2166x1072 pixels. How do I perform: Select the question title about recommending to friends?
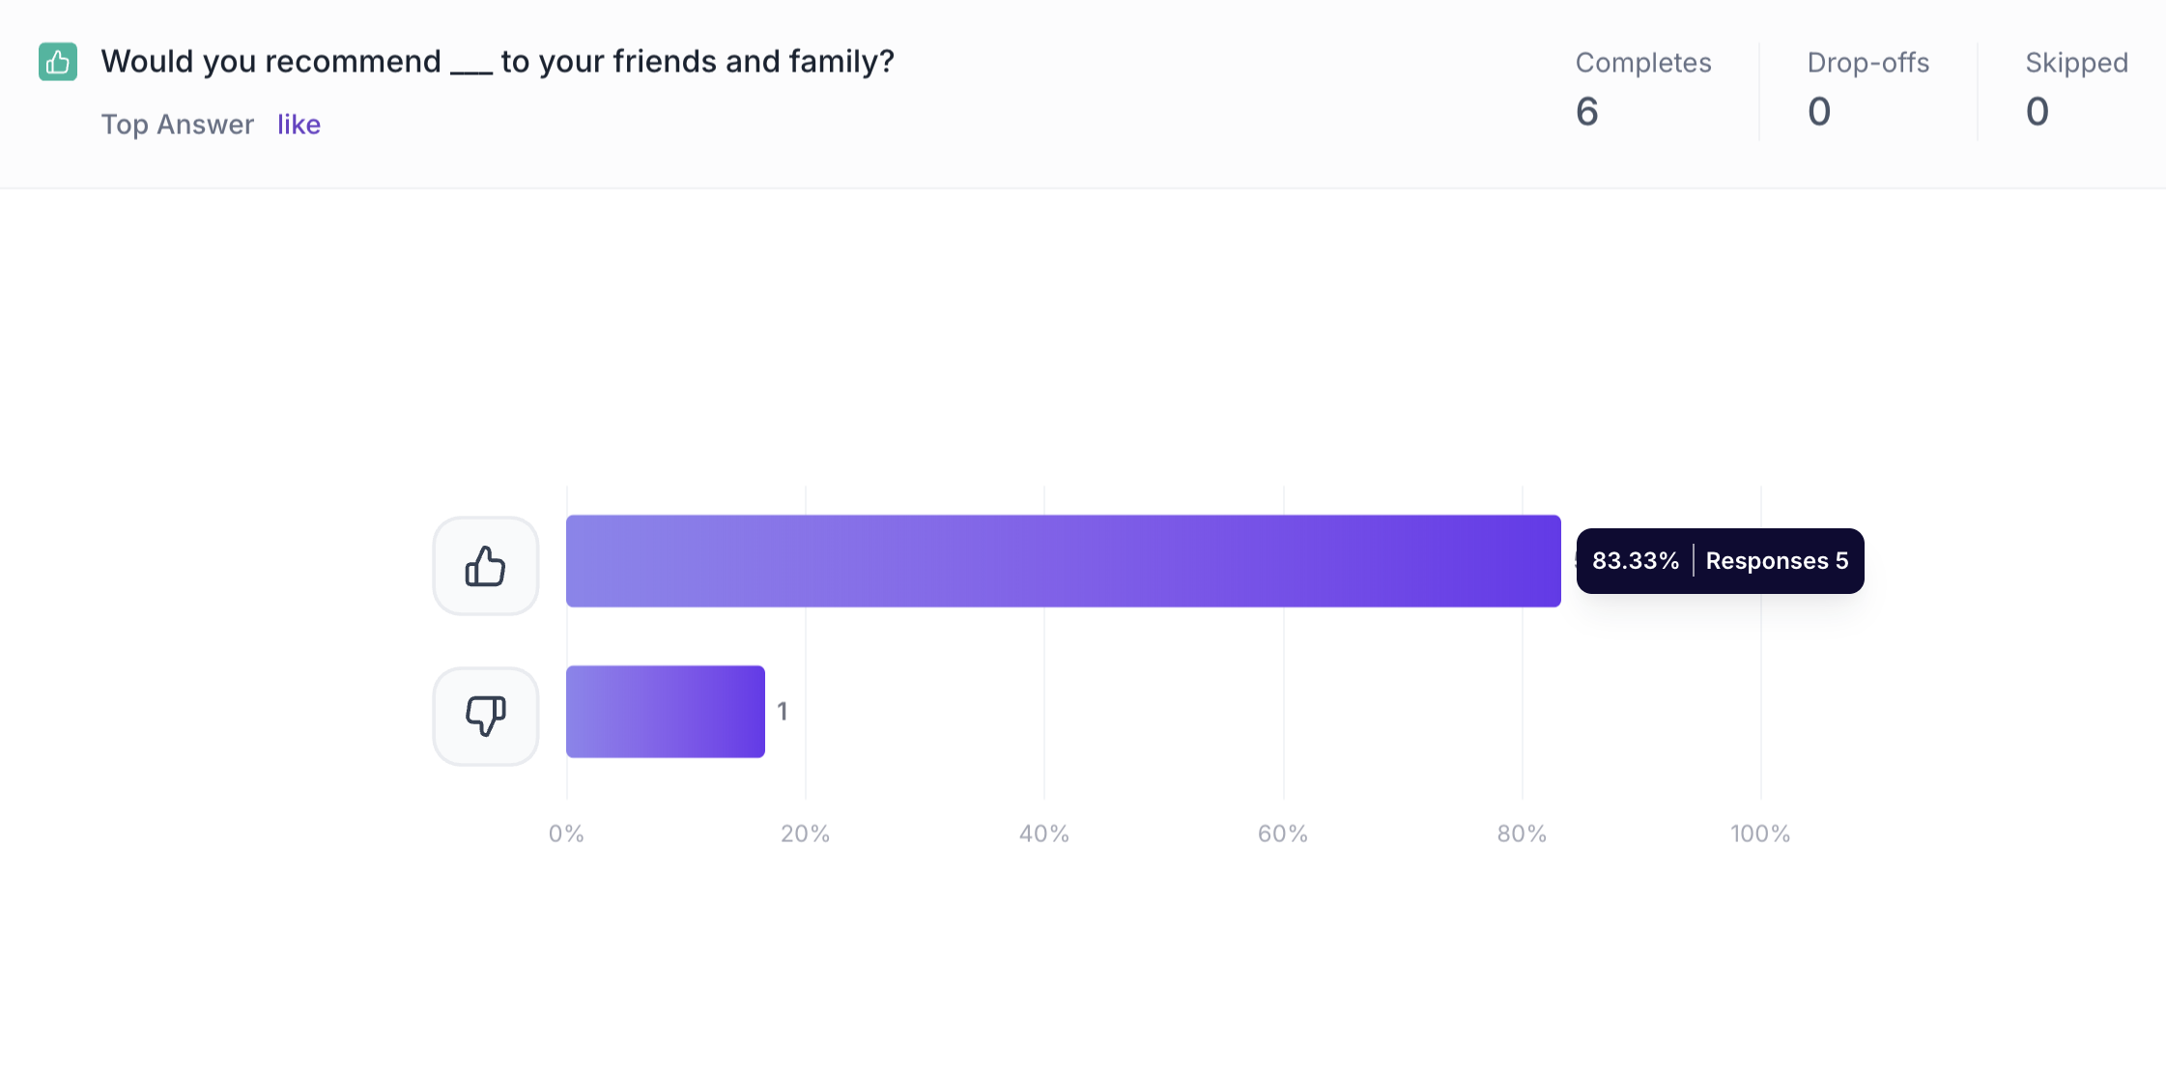[x=498, y=62]
